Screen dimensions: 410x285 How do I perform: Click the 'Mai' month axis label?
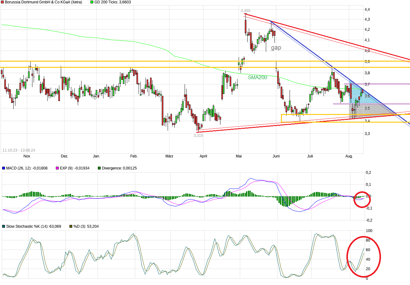(x=239, y=156)
